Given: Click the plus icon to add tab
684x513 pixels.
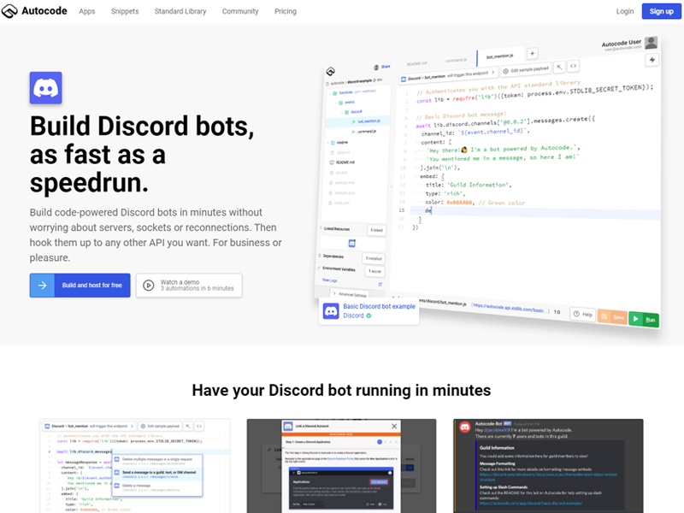Looking at the screenshot, I should pyautogui.click(x=532, y=53).
